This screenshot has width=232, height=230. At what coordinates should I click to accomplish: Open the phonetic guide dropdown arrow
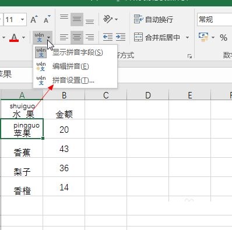click(49, 37)
